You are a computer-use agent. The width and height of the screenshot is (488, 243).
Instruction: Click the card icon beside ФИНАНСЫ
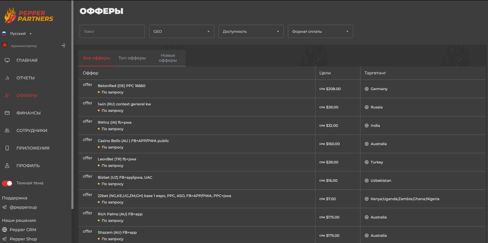[x=7, y=113]
